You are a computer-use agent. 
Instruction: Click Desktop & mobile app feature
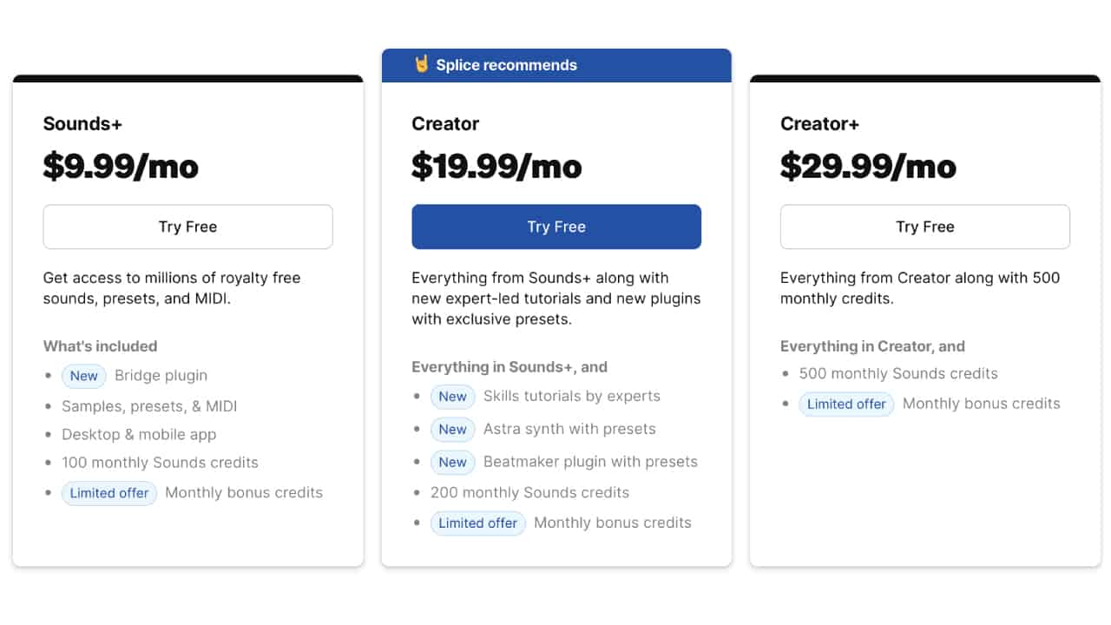pos(139,435)
